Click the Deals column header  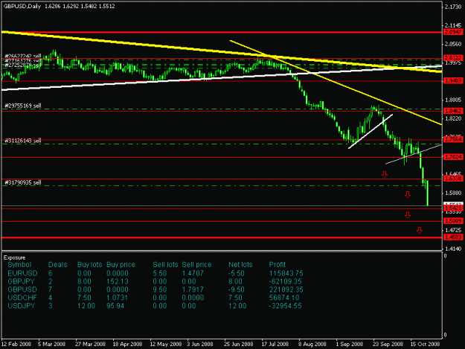(x=57, y=264)
